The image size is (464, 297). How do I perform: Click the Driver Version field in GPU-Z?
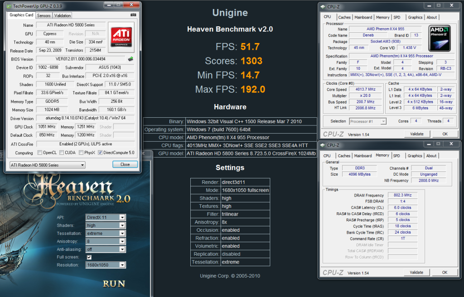[86, 118]
